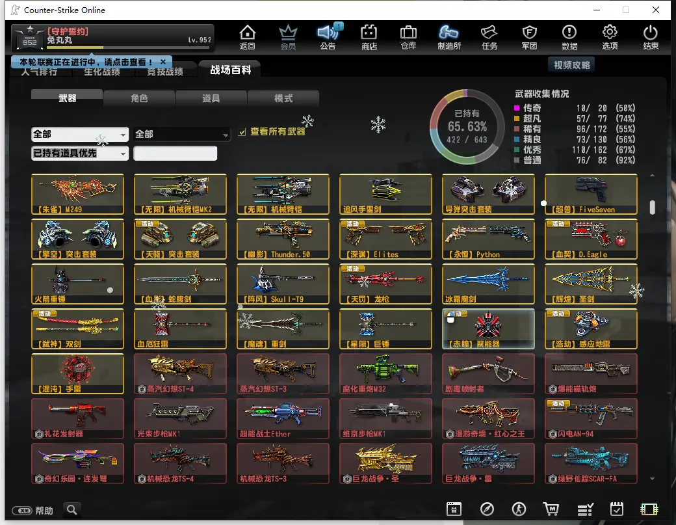Image resolution: width=676 pixels, height=525 pixels.
Task: Click the 结束 power icon to exit
Action: tap(650, 37)
